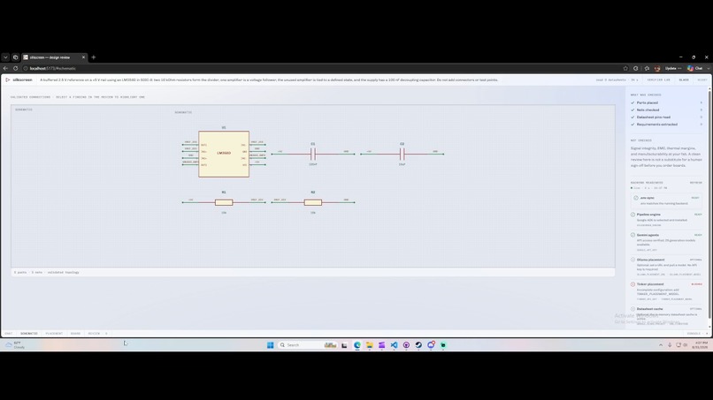Open Copilot Chat in browser toolbar
This screenshot has width=713, height=400.
695,68
